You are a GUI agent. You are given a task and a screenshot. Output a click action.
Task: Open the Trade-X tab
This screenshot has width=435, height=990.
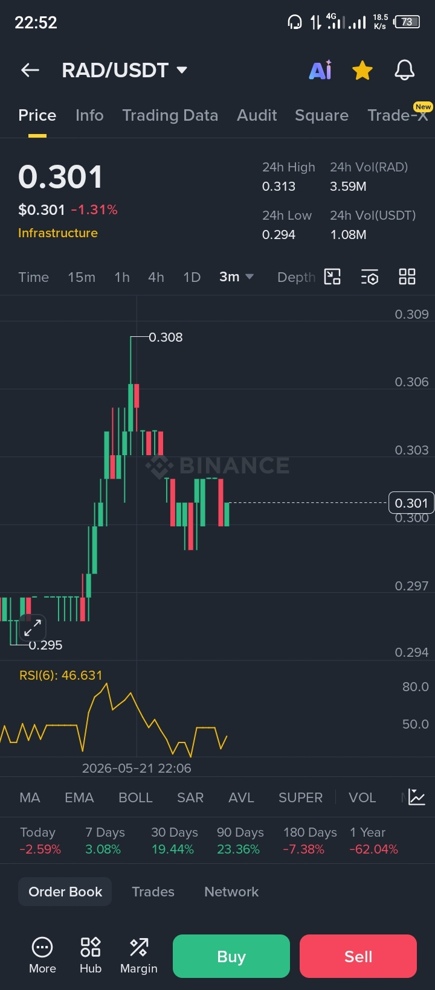click(x=398, y=115)
